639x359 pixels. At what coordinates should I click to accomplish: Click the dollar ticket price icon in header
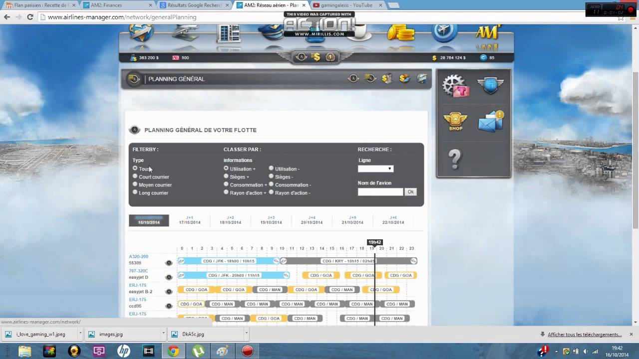click(x=387, y=78)
